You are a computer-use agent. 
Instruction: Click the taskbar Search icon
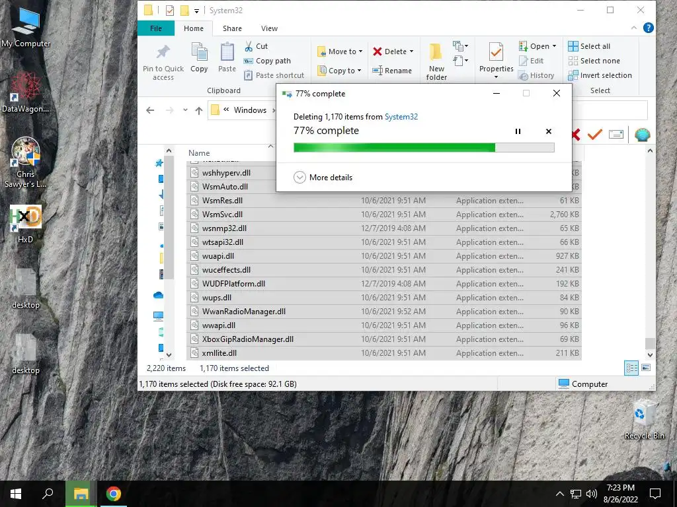(x=48, y=494)
